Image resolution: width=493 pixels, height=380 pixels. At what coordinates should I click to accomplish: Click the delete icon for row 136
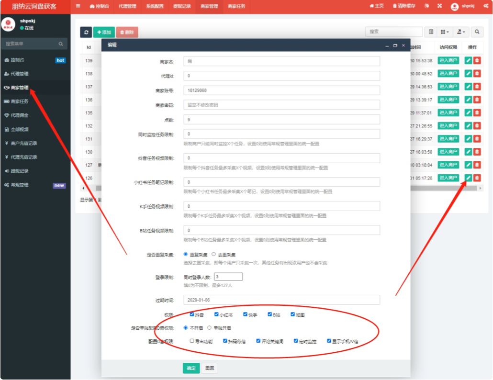tap(477, 100)
